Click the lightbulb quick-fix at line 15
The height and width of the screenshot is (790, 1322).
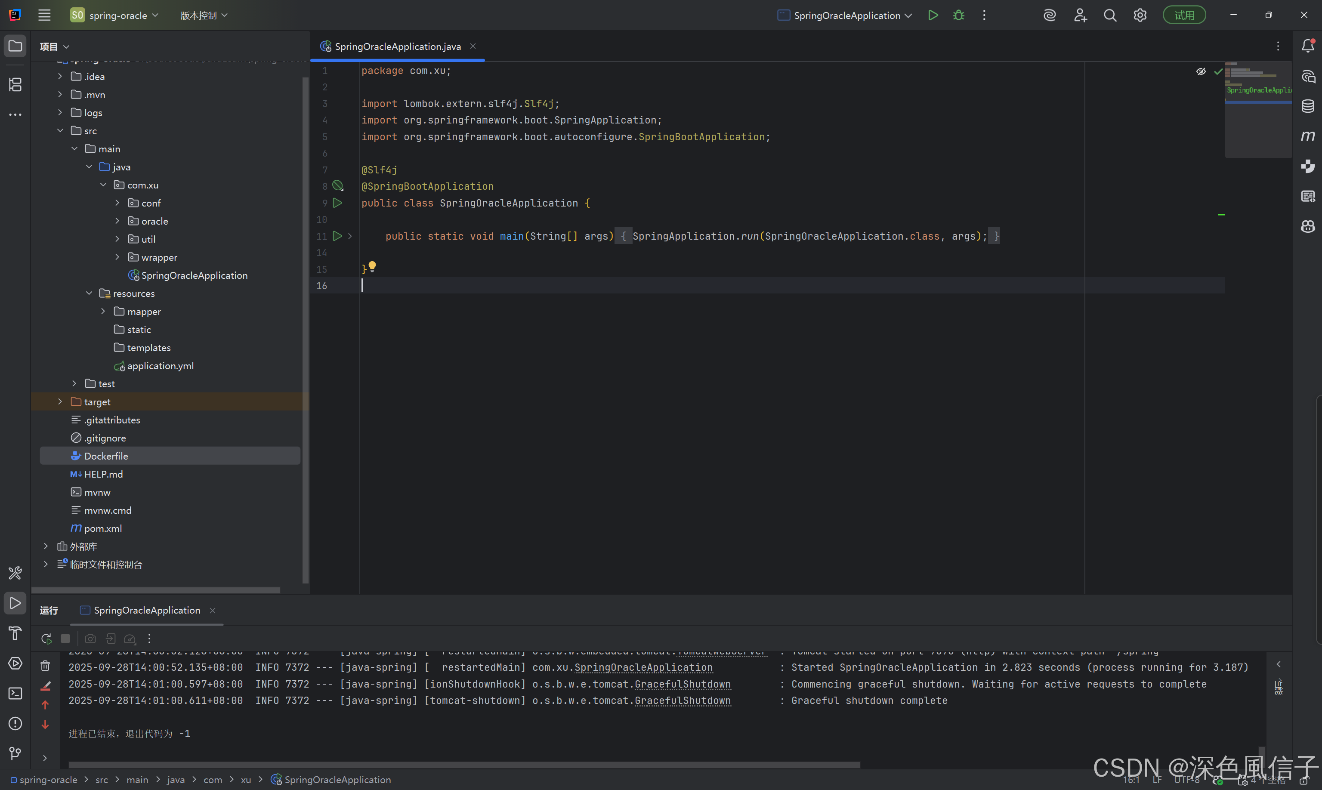pos(372,267)
